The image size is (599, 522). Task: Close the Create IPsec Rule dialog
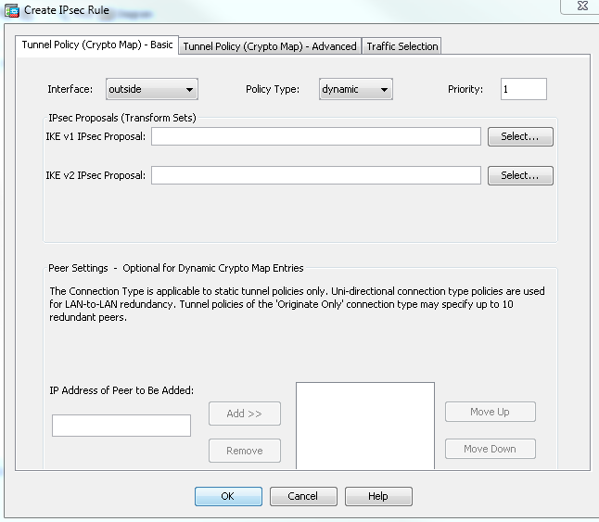(582, 6)
